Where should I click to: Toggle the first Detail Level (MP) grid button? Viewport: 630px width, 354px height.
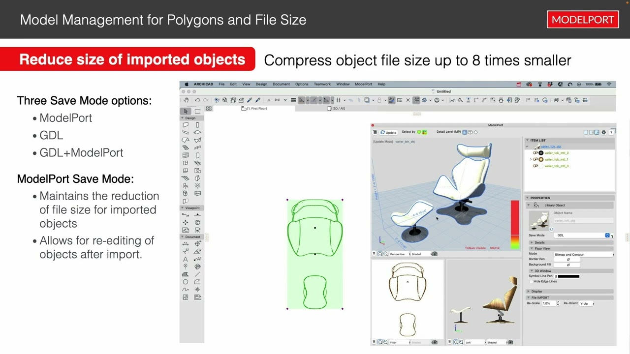coord(465,132)
